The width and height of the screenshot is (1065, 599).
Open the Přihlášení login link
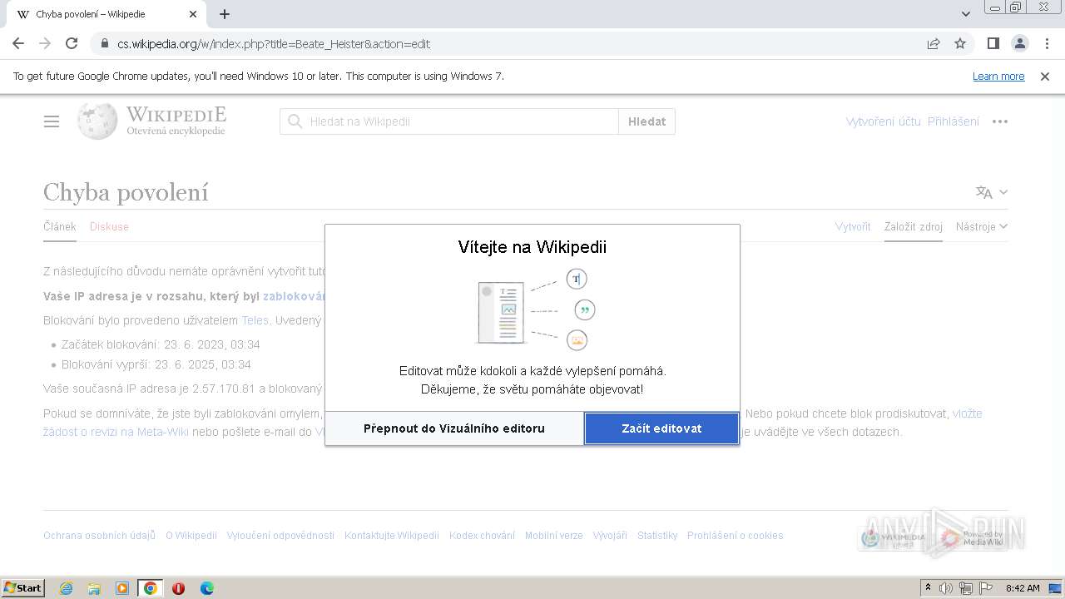coord(954,121)
